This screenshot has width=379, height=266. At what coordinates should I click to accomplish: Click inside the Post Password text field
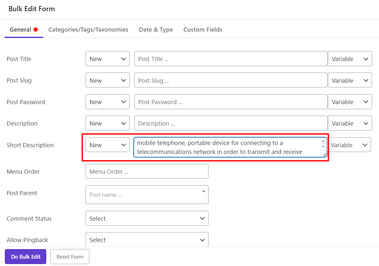(x=231, y=102)
